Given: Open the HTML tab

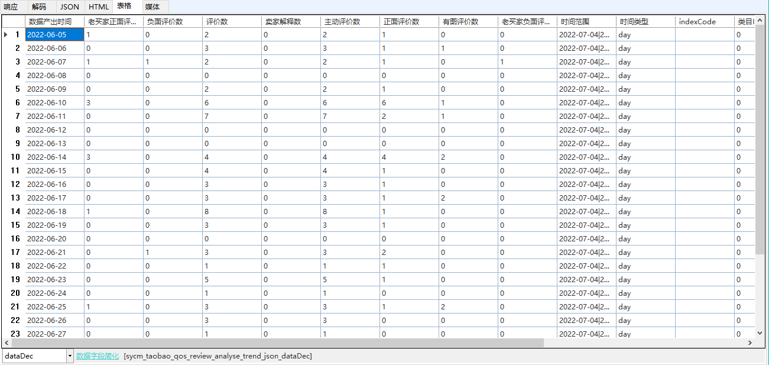Looking at the screenshot, I should point(99,7).
